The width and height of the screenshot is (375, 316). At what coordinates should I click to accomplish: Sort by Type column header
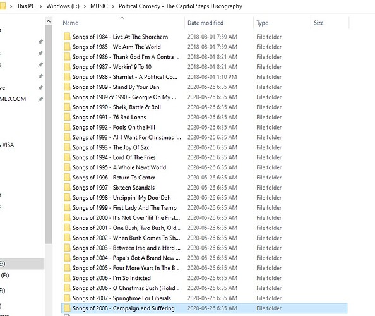(263, 23)
